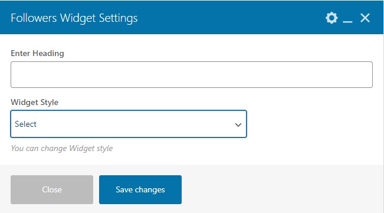Click the 'Followers Widget Settings' title text
Image resolution: width=384 pixels, height=213 pixels.
[74, 18]
